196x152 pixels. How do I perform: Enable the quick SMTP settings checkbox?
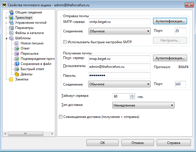pos(65,42)
